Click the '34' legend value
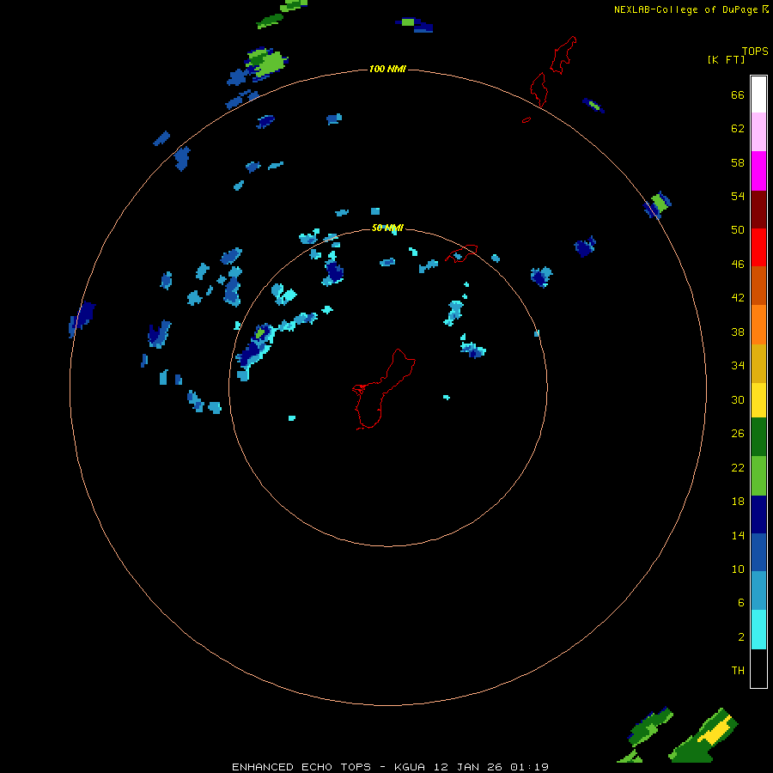This screenshot has width=773, height=773. point(738,366)
